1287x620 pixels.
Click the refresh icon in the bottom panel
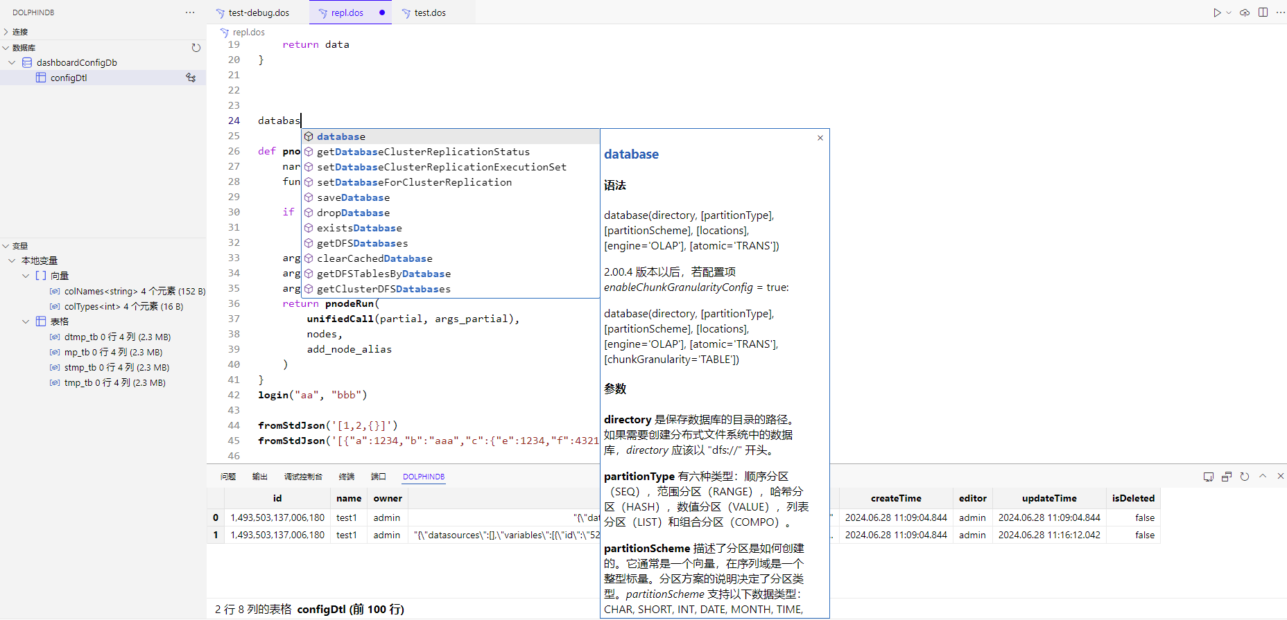(1245, 477)
